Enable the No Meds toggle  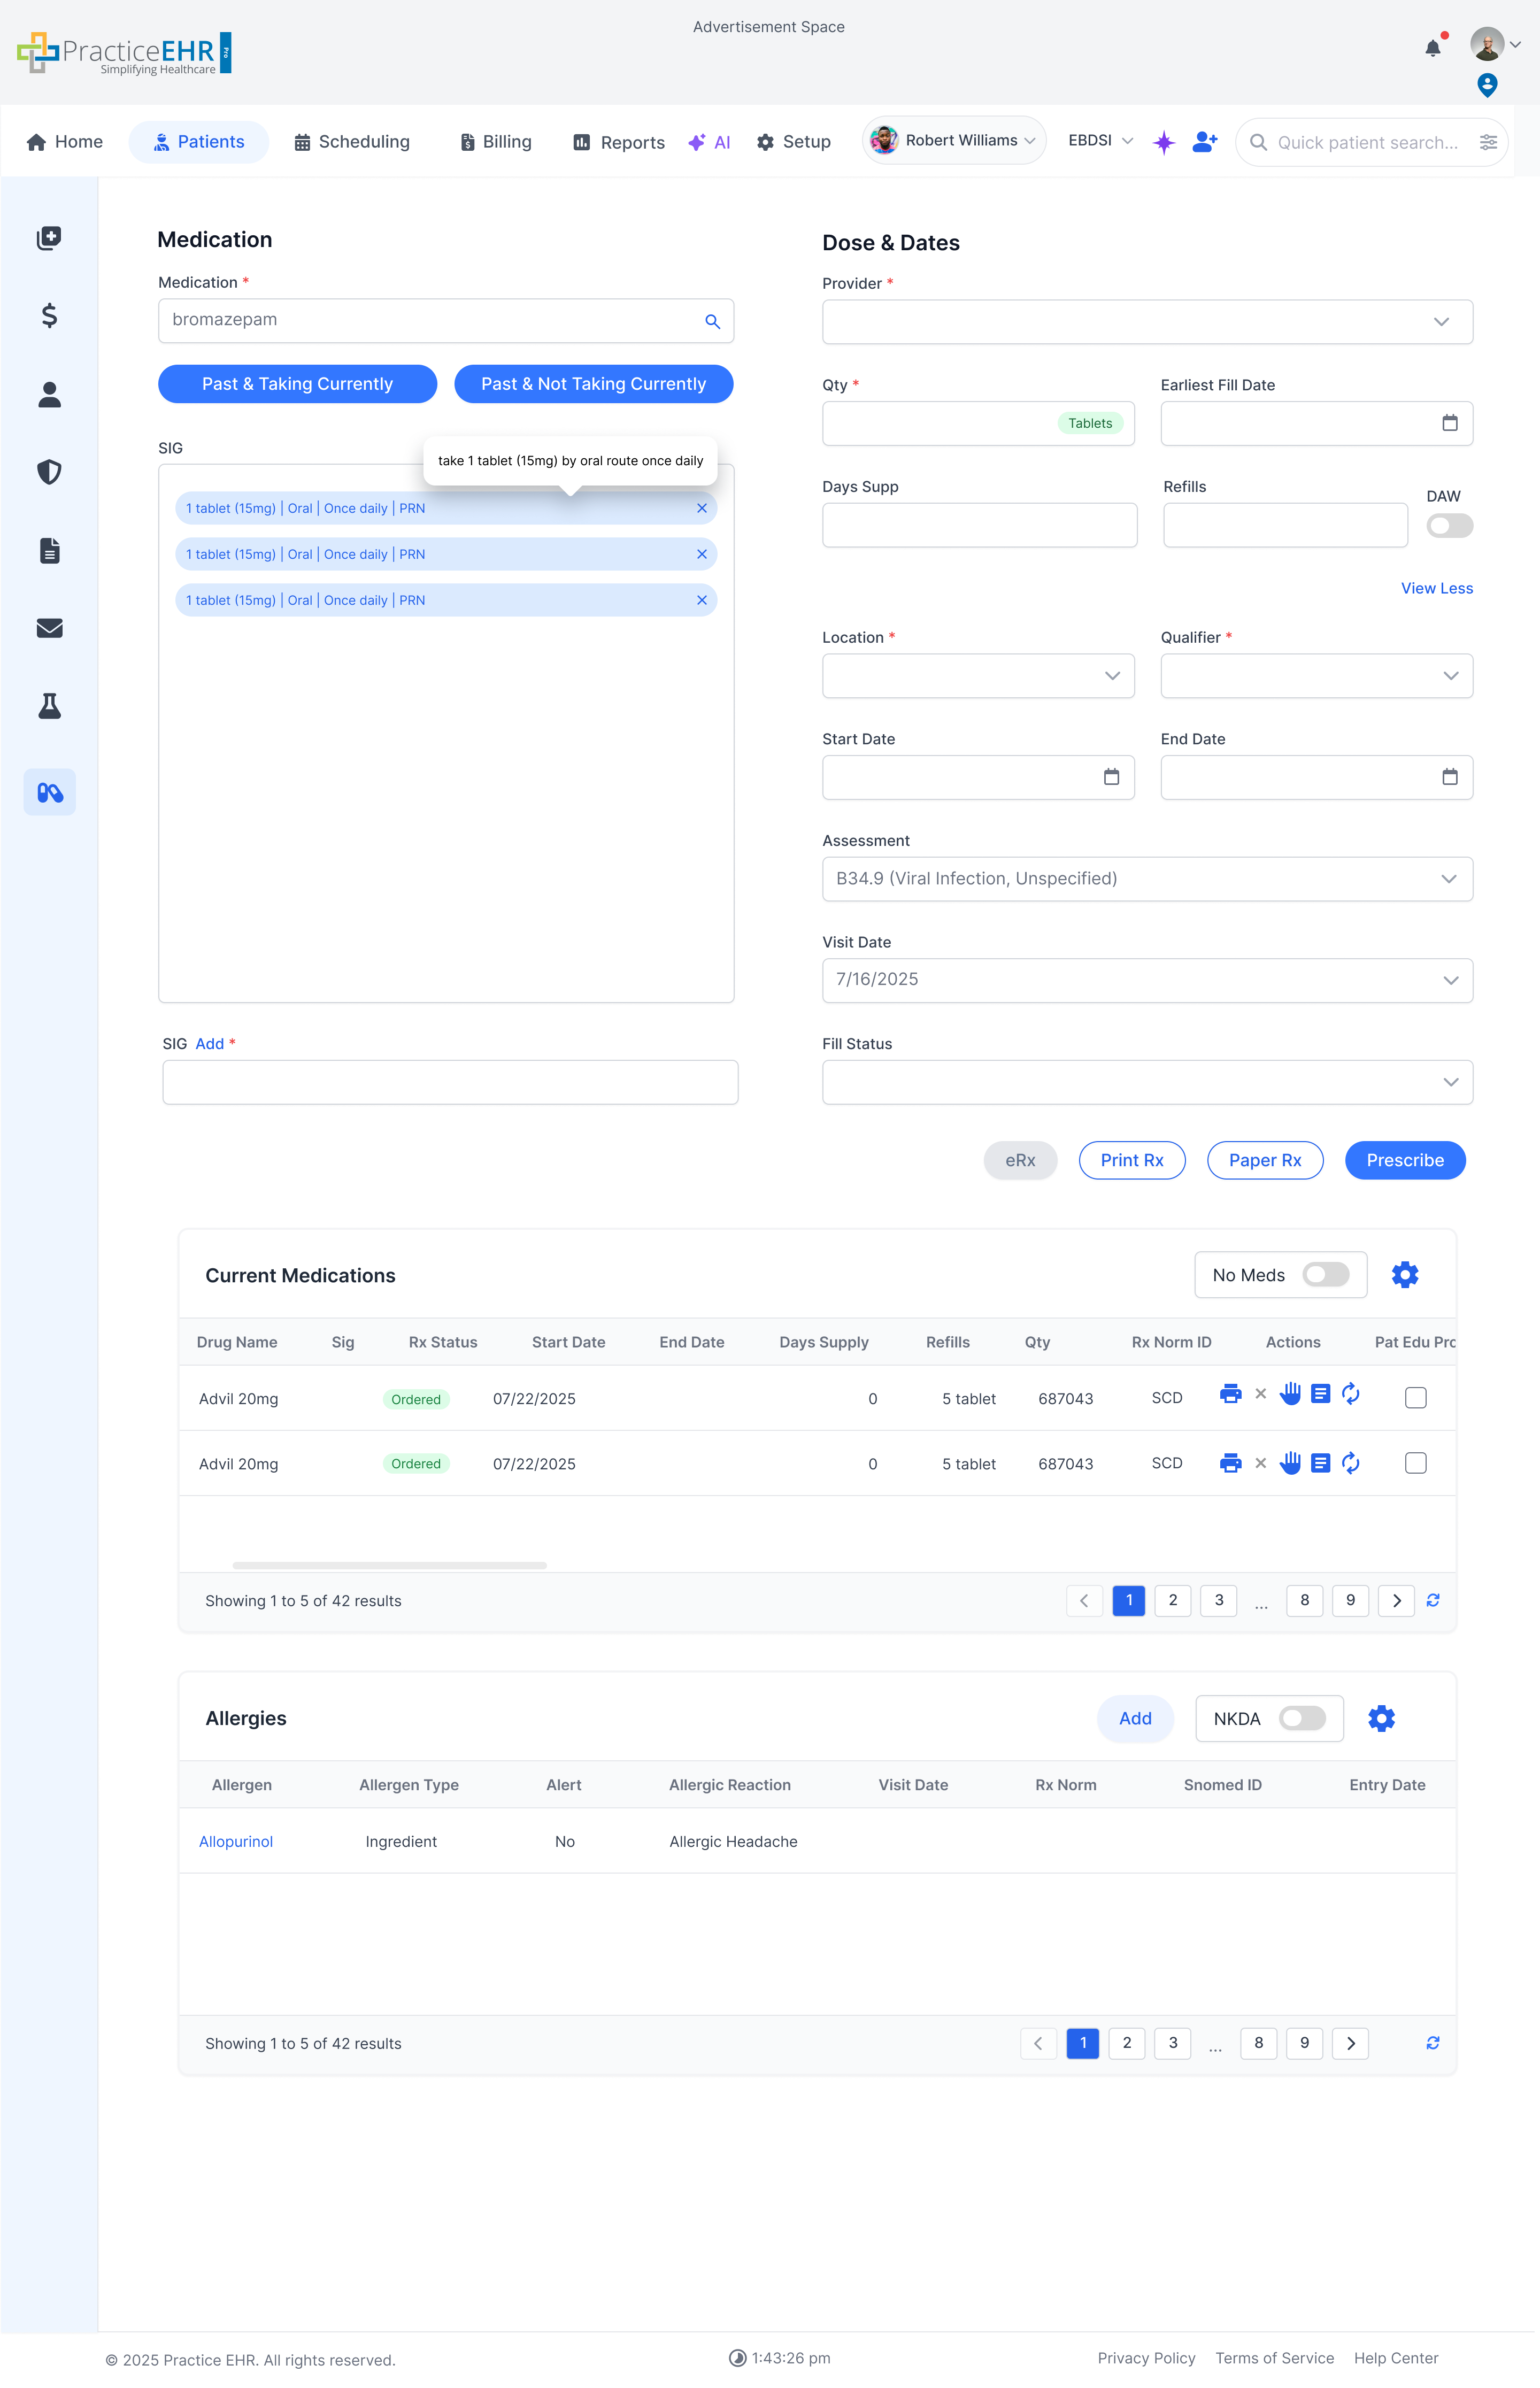[x=1325, y=1275]
